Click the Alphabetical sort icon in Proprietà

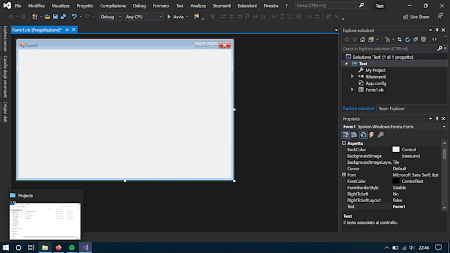pos(354,135)
